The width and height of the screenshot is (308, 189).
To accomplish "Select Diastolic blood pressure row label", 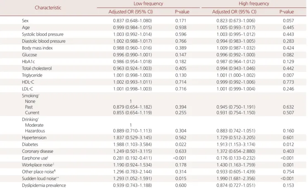I will coord(43,41).
